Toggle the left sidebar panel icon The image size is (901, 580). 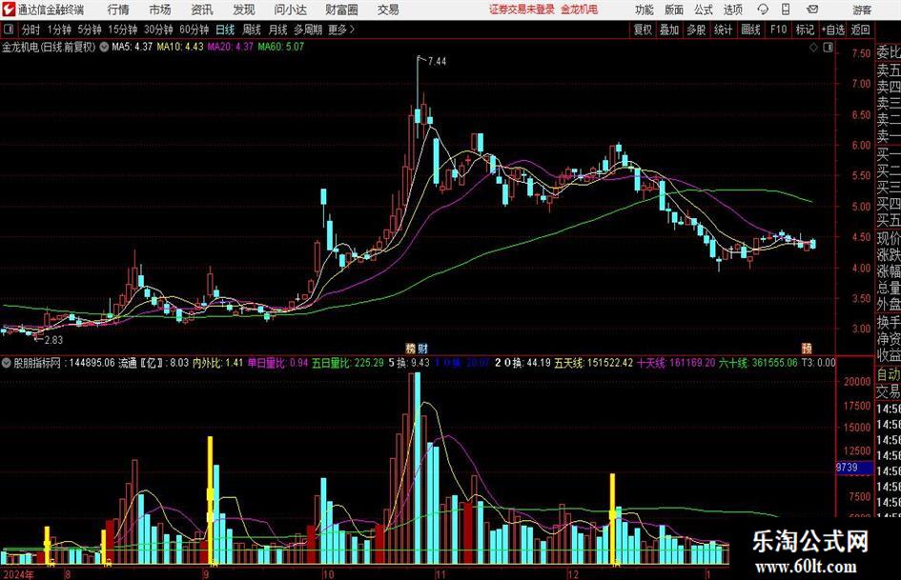pyautogui.click(x=9, y=30)
